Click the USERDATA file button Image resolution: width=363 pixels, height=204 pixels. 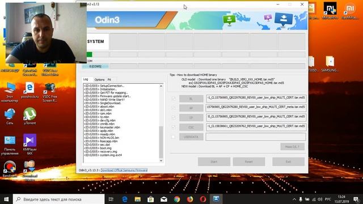(x=191, y=137)
